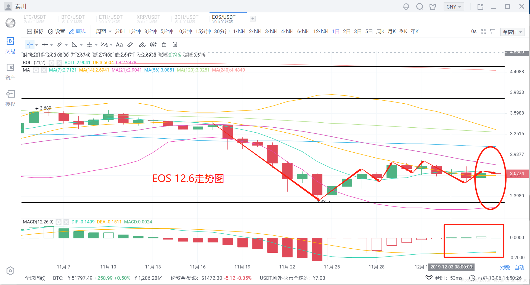This screenshot has width=530, height=285.
Task: Expand the 周期 period dropdown
Action: click(104, 31)
